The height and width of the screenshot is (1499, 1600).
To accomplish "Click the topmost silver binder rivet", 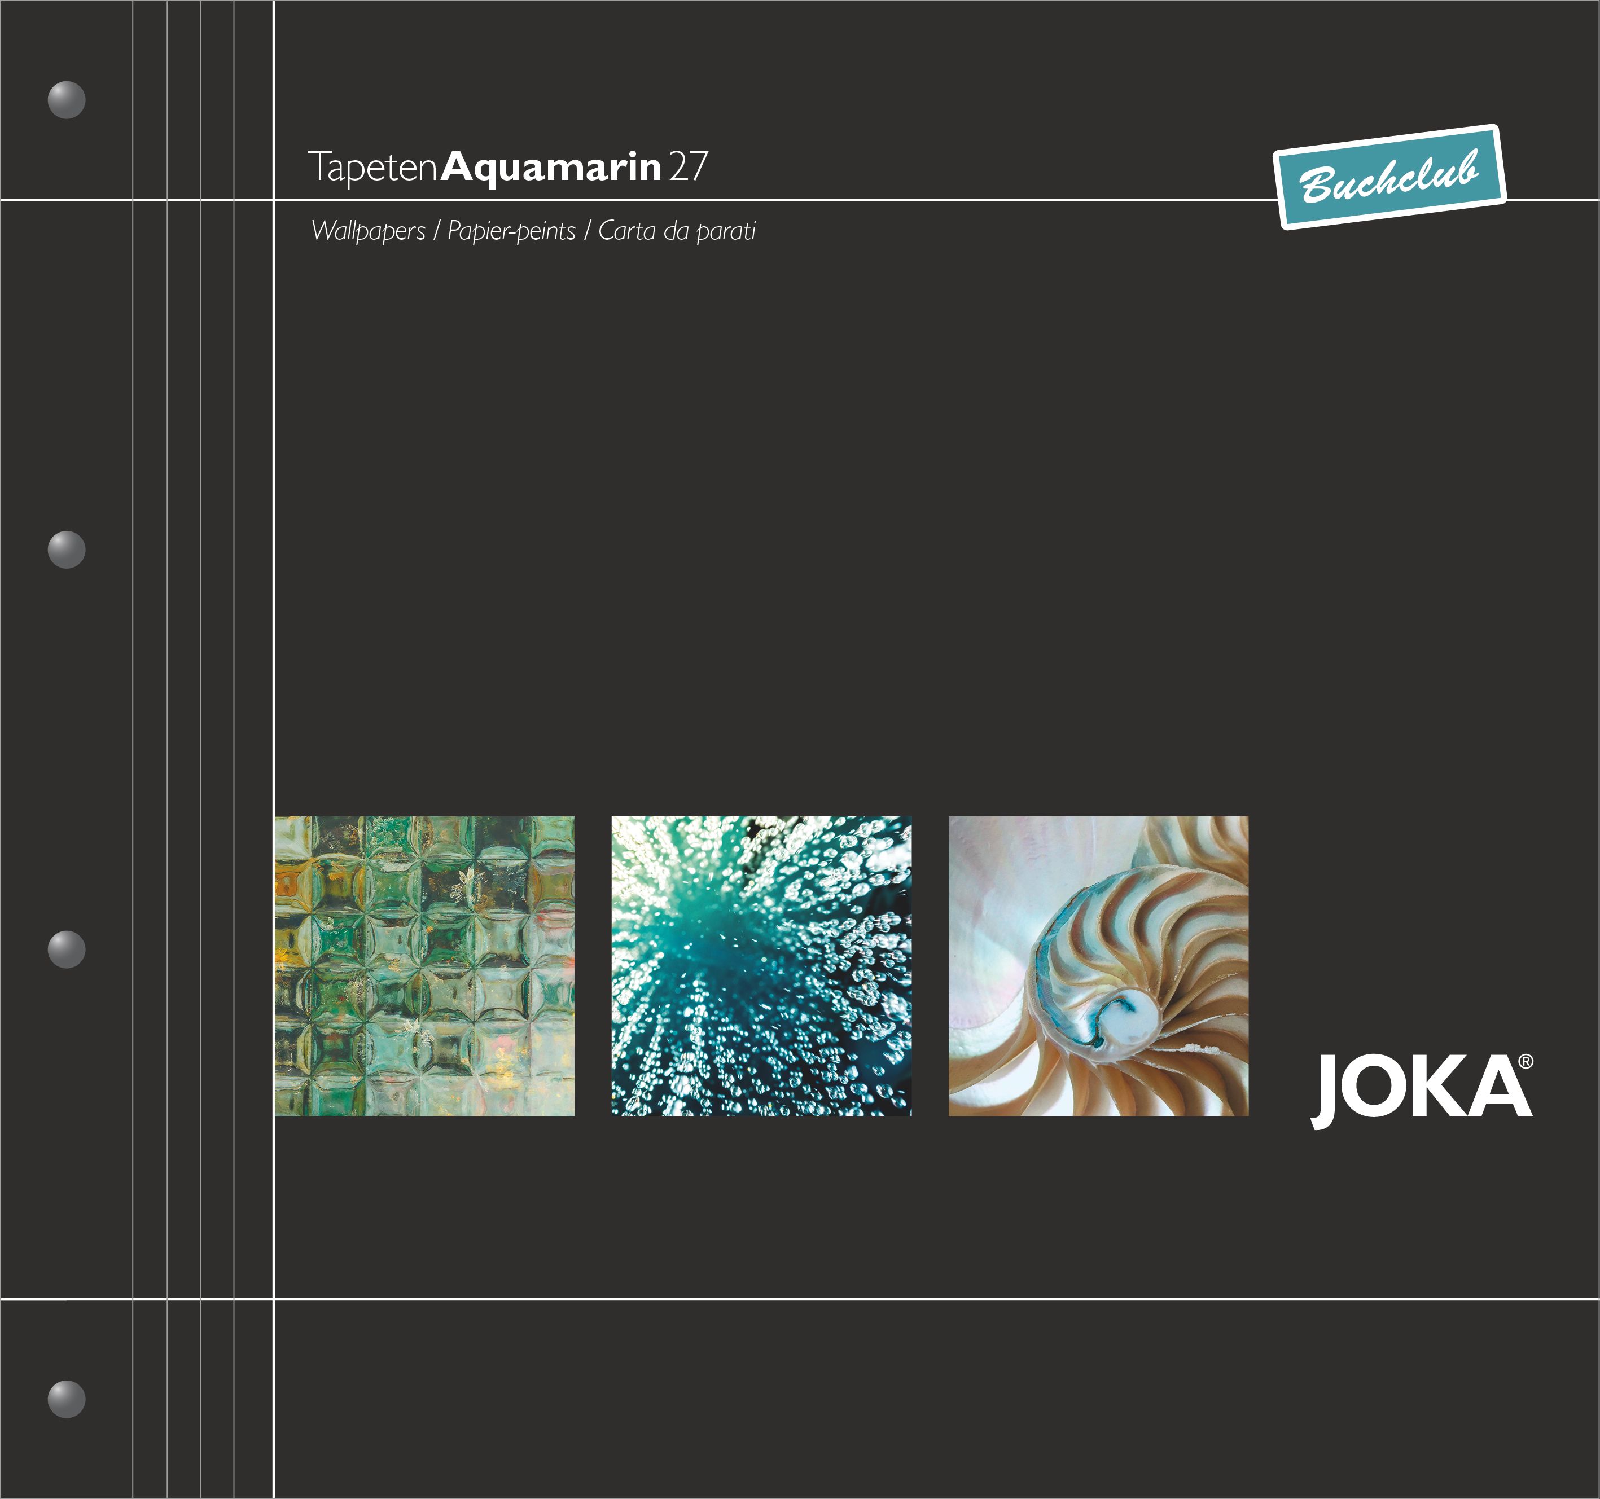I will click(x=67, y=100).
